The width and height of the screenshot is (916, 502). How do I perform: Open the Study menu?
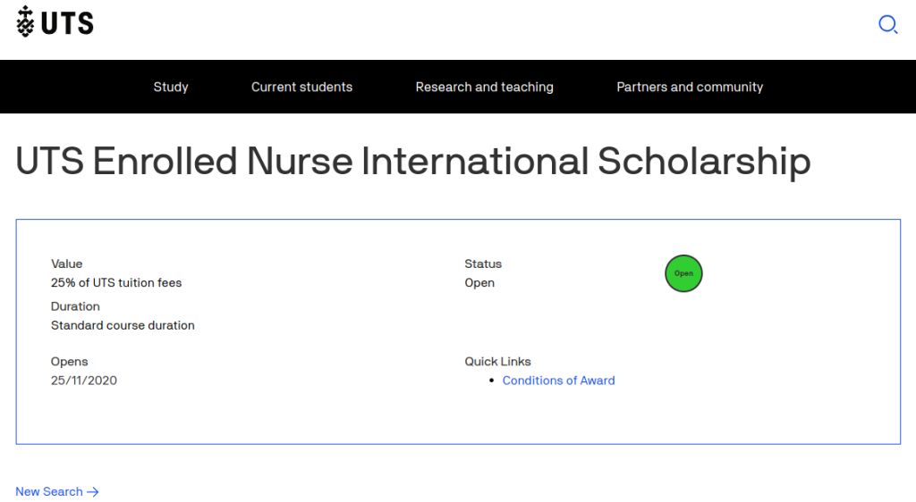pyautogui.click(x=171, y=87)
